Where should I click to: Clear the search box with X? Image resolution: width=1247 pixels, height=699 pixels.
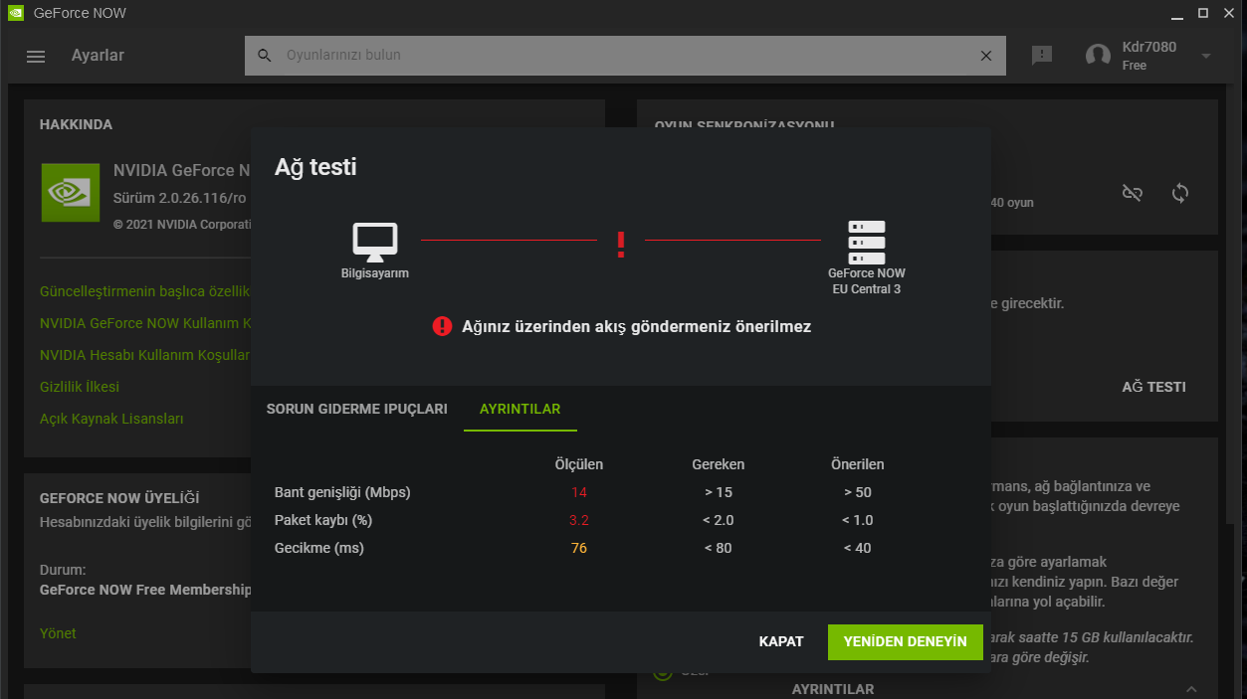pyautogui.click(x=986, y=56)
